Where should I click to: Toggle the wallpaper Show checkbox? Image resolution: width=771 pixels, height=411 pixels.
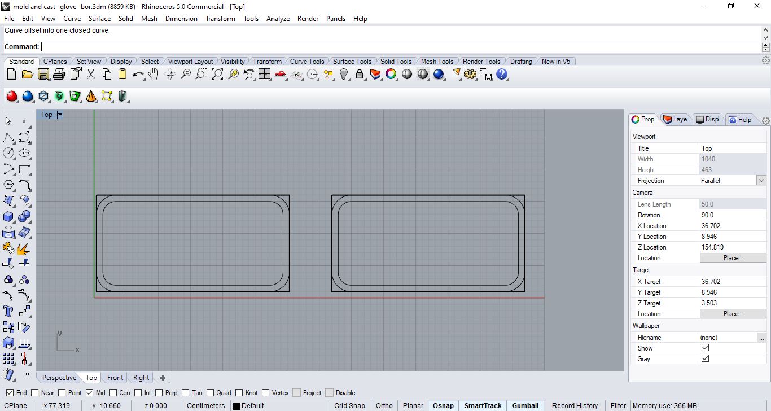click(x=705, y=348)
